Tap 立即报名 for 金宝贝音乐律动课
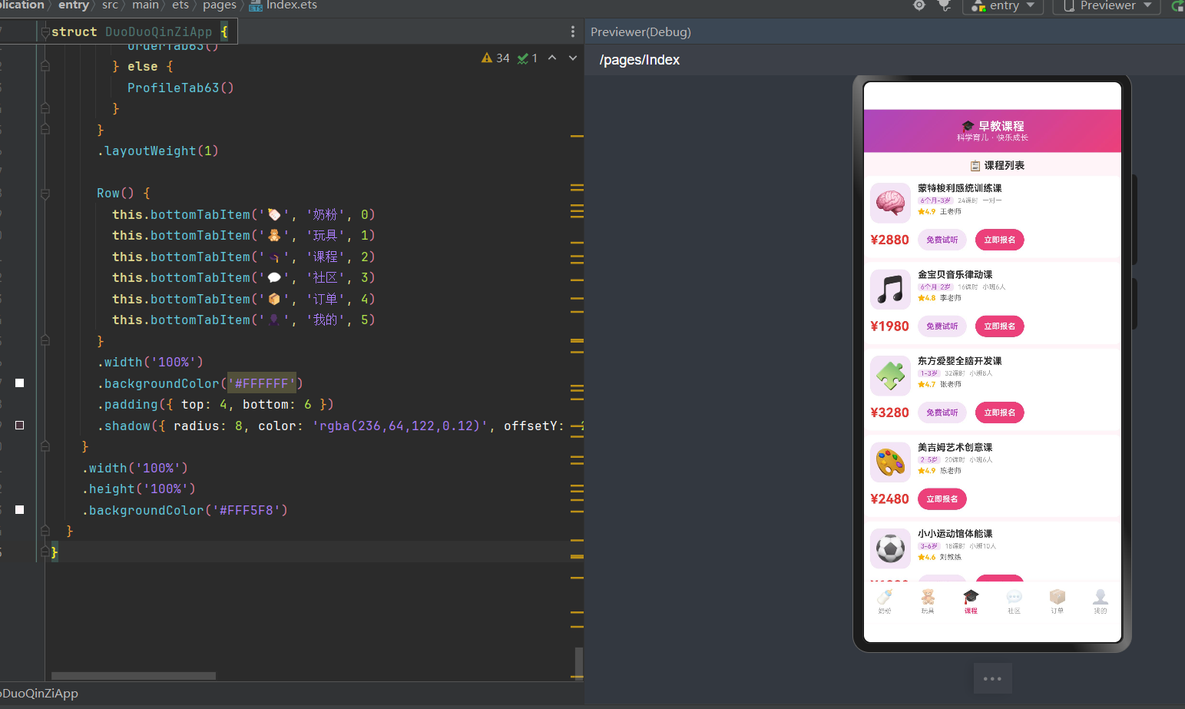This screenshot has height=709, width=1185. coord(1000,326)
